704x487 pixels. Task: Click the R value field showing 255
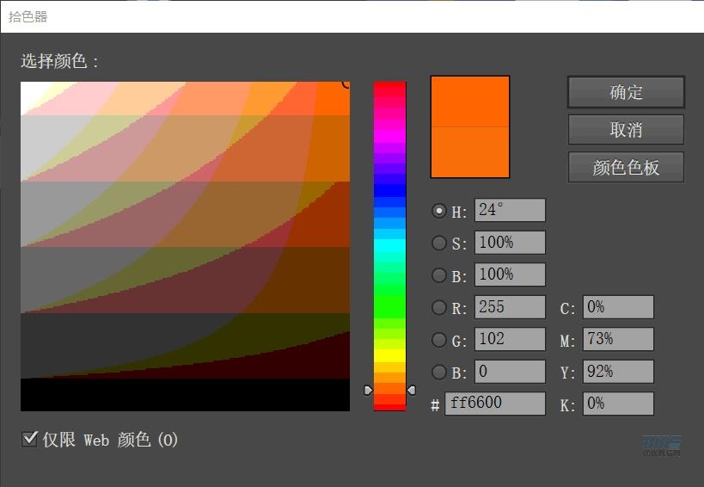point(510,307)
